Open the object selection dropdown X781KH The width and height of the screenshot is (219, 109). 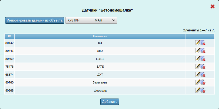click(x=91, y=20)
